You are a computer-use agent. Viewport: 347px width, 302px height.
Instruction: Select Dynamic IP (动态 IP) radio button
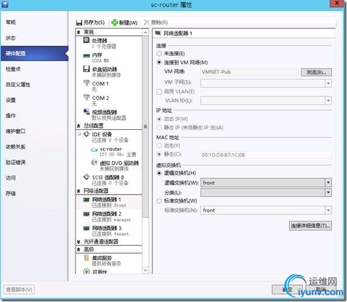coord(159,119)
